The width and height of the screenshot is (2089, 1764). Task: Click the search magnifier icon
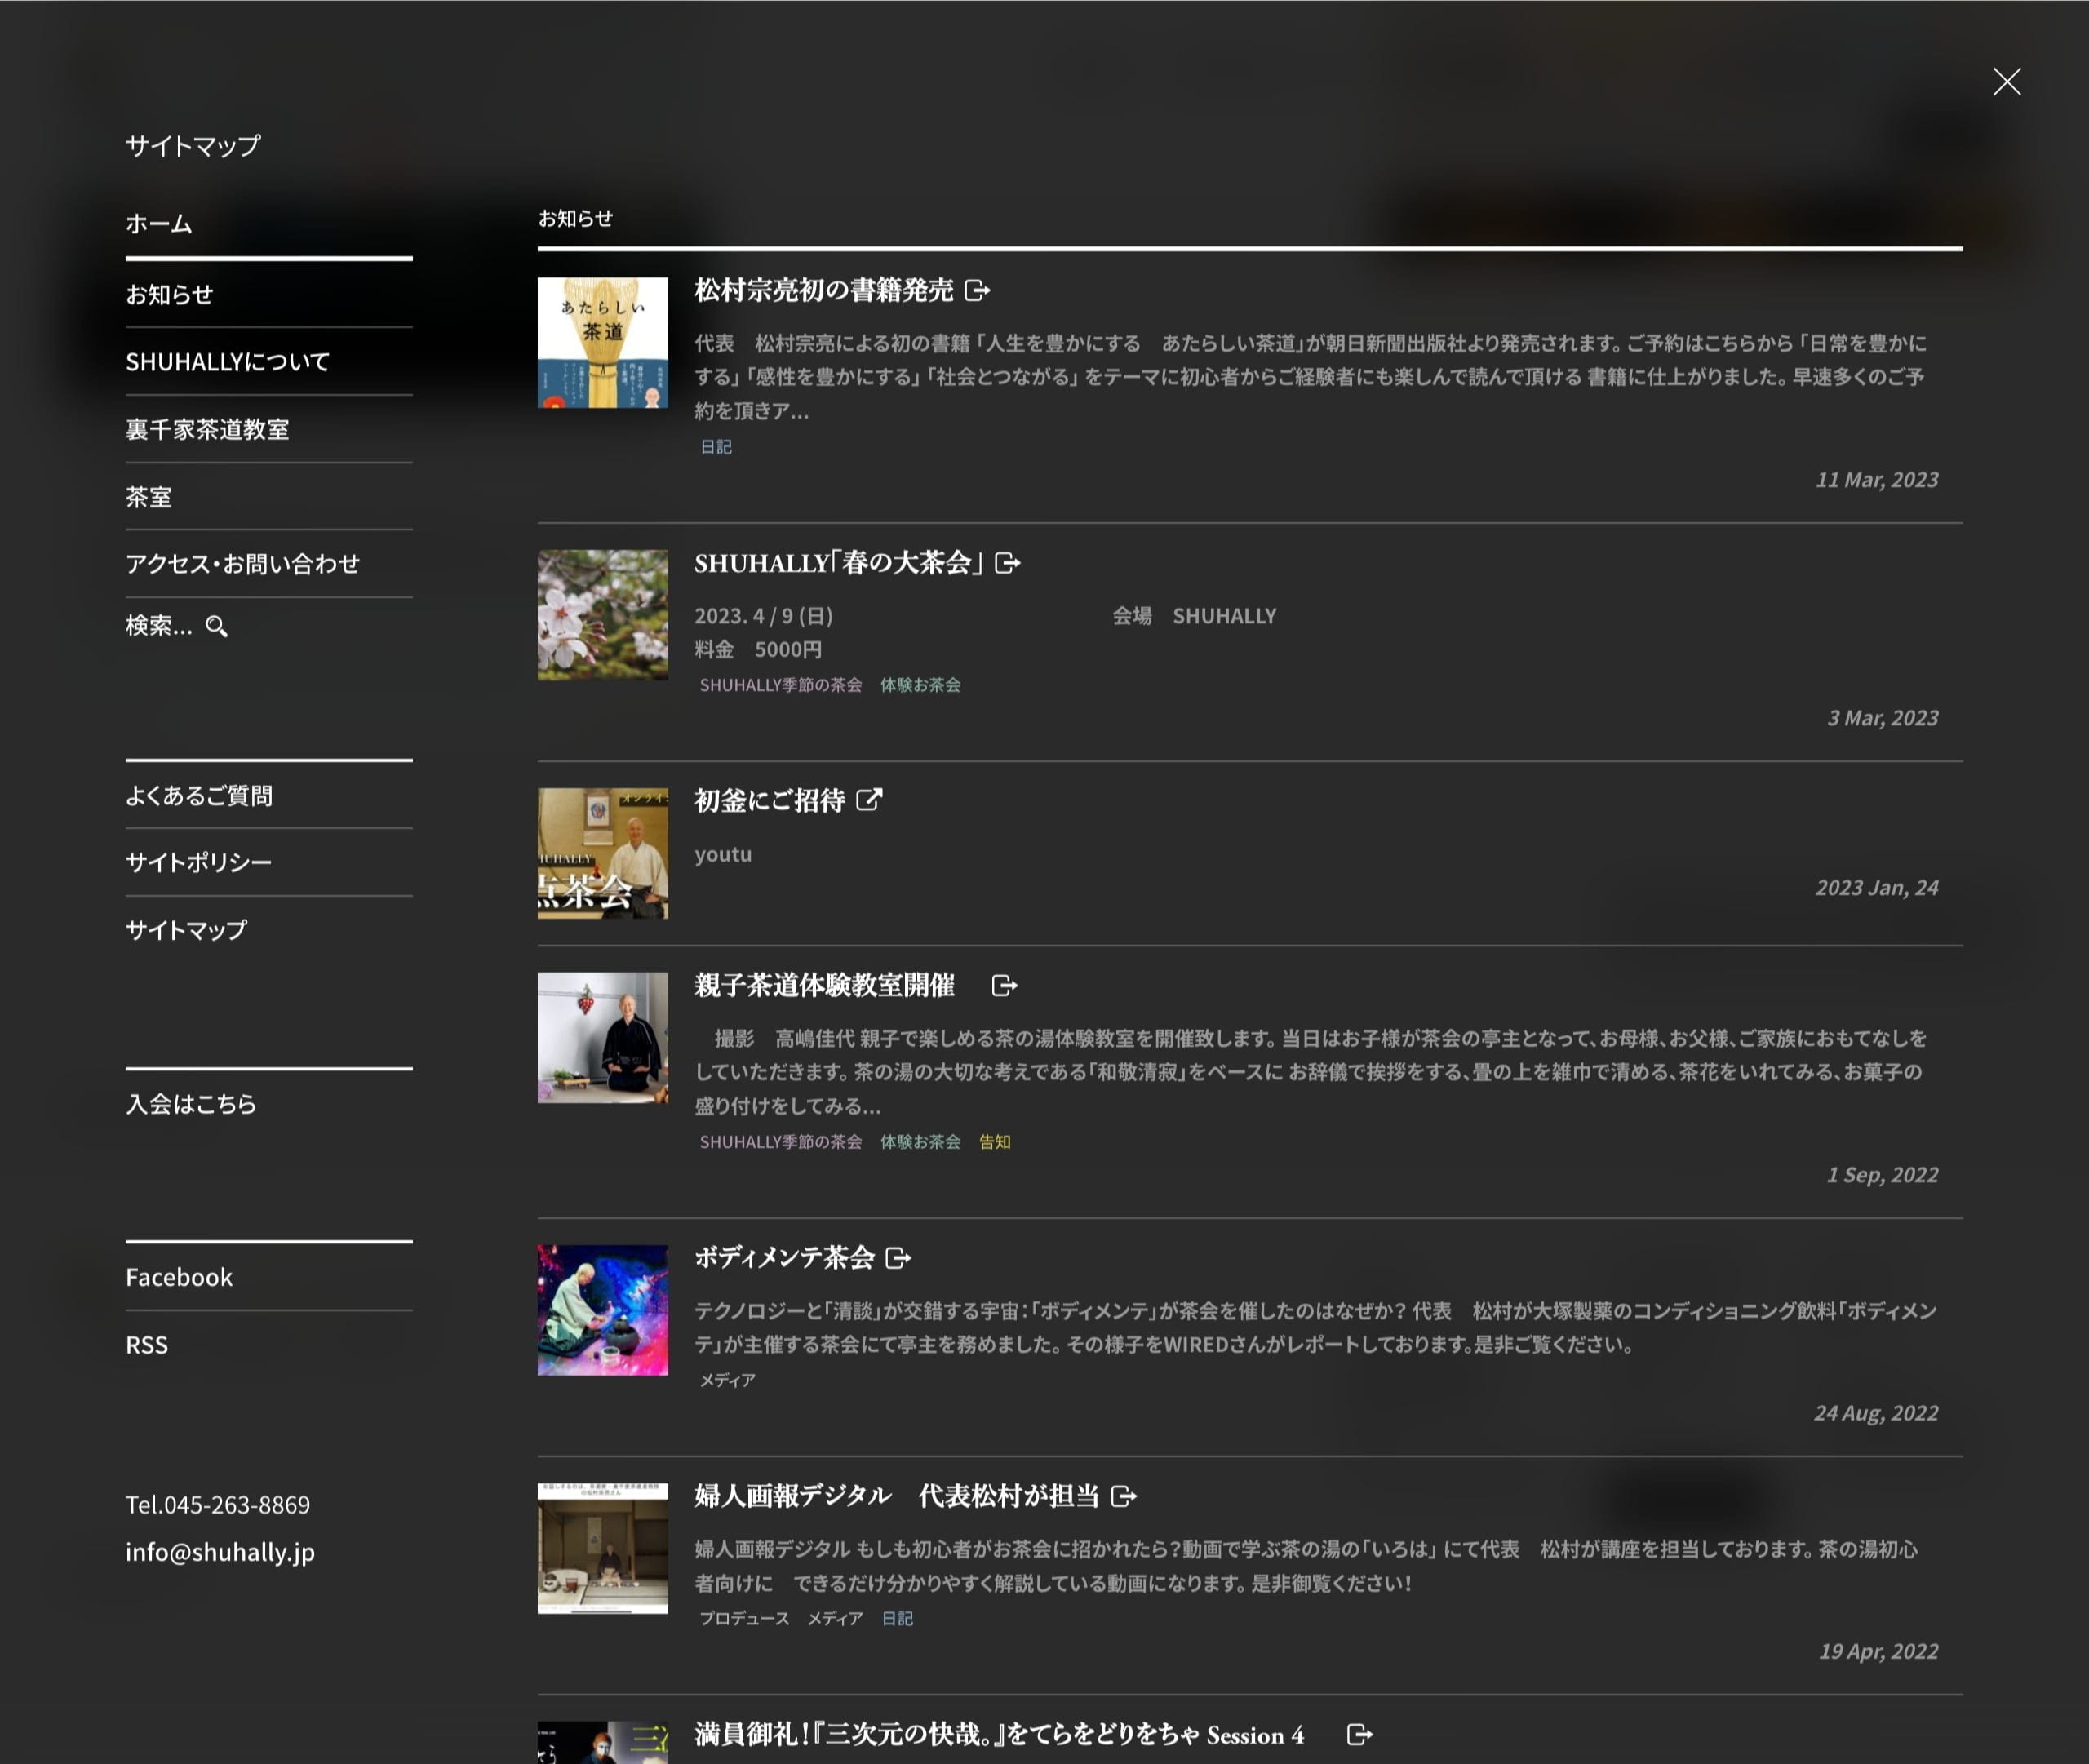(x=217, y=627)
